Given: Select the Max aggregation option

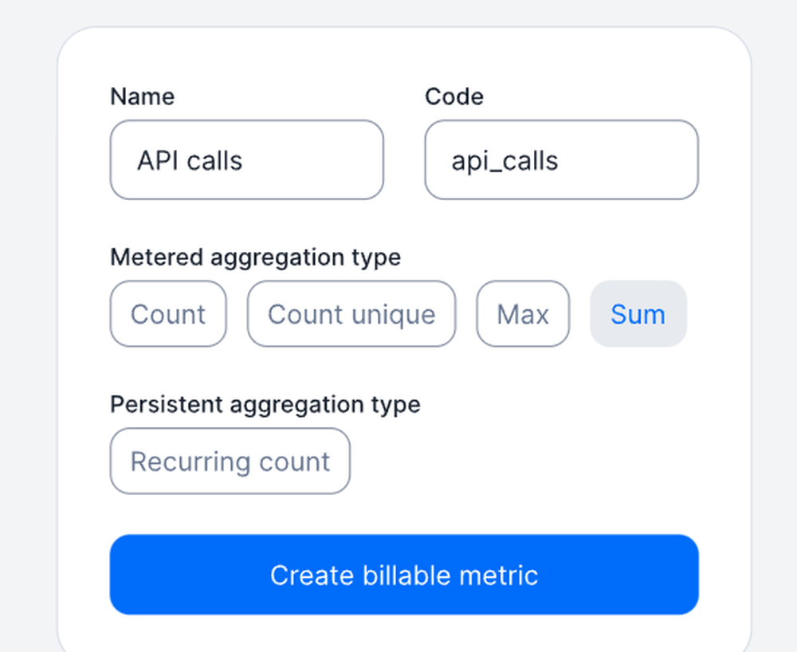Looking at the screenshot, I should (523, 314).
